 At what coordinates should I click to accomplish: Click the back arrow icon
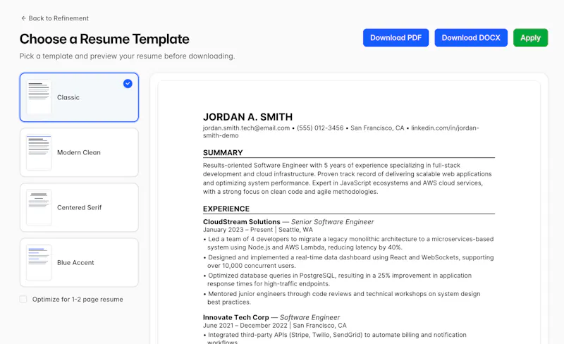point(23,18)
